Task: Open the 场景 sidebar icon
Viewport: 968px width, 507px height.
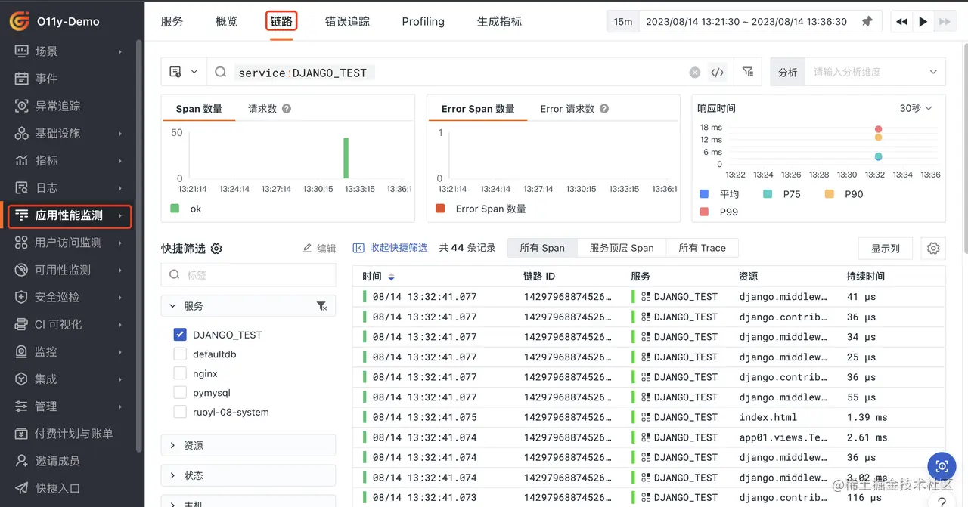Action: [22, 51]
